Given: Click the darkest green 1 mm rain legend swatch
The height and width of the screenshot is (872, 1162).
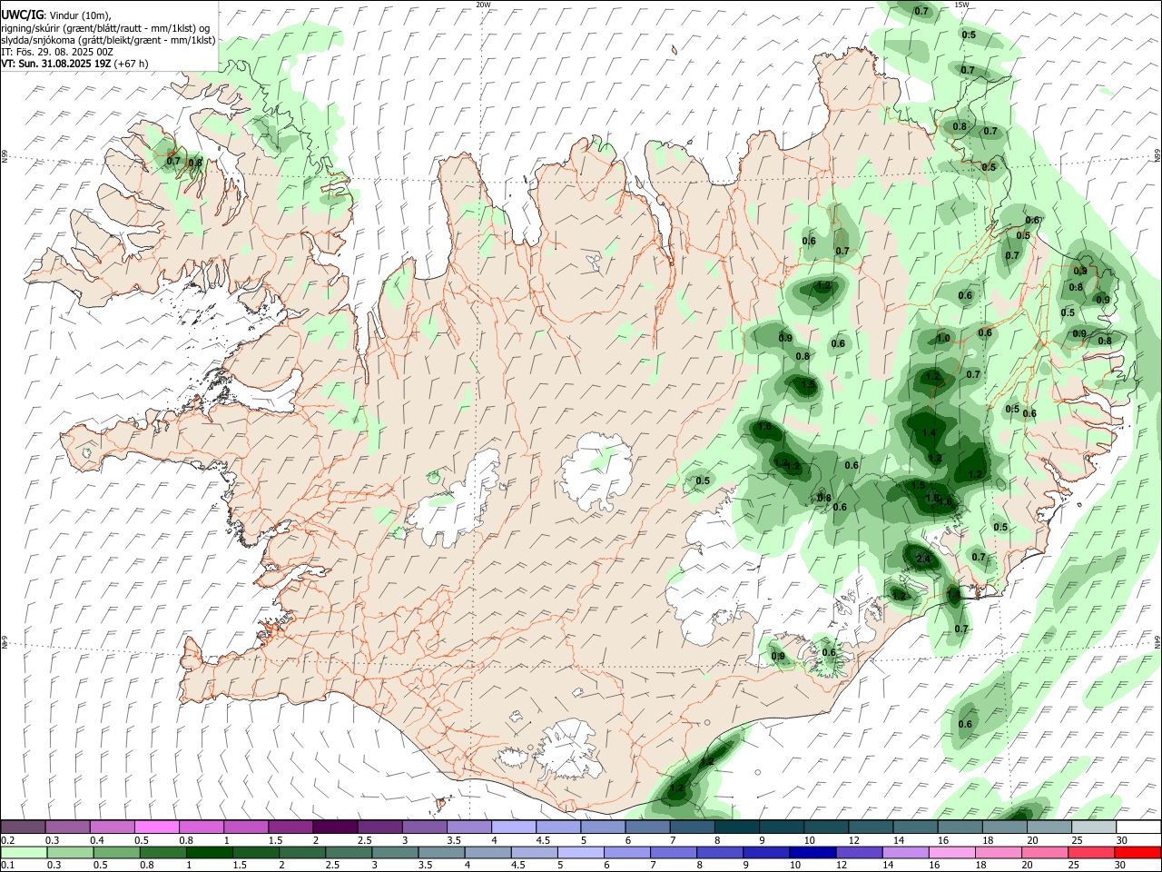Looking at the screenshot, I should 209,852.
